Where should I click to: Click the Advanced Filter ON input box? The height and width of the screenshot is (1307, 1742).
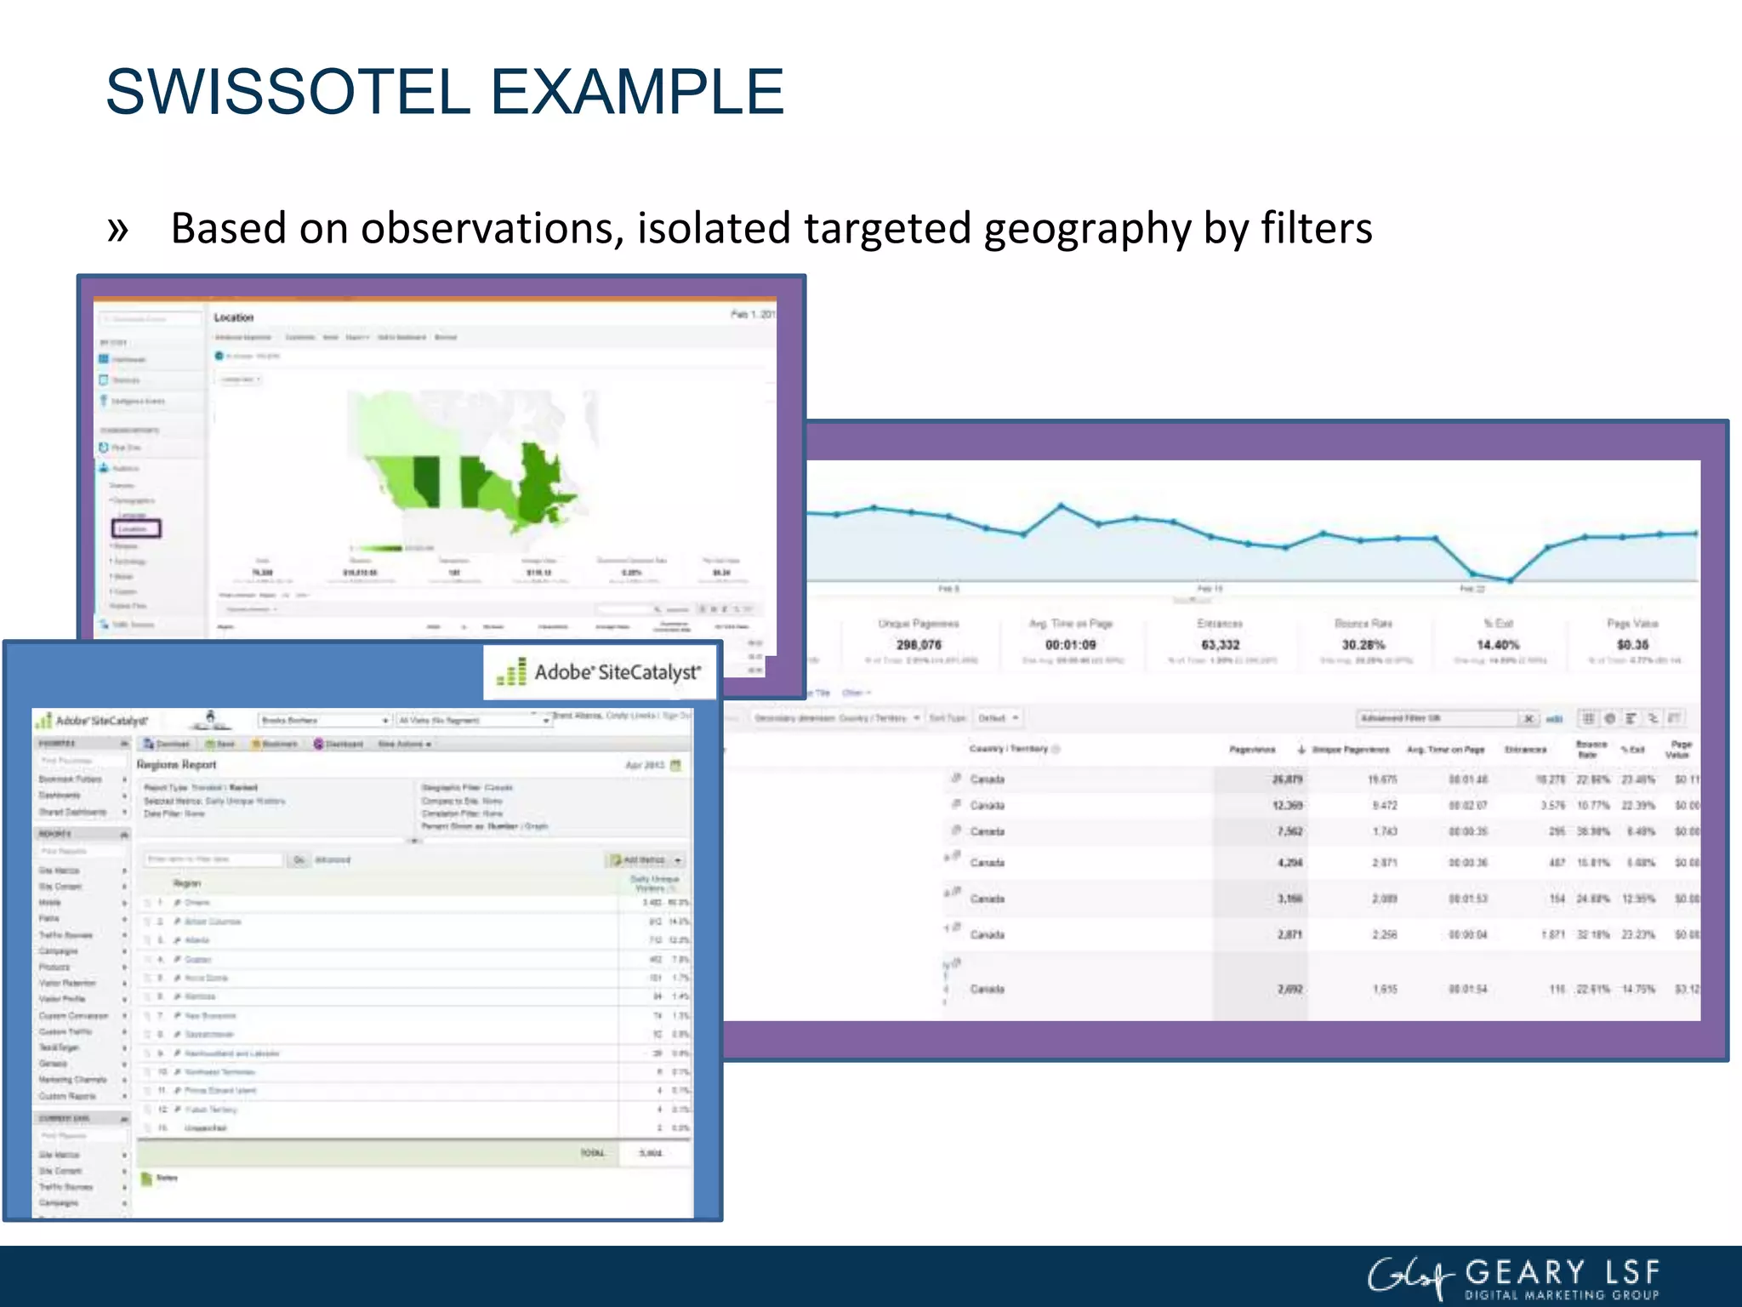(1437, 719)
